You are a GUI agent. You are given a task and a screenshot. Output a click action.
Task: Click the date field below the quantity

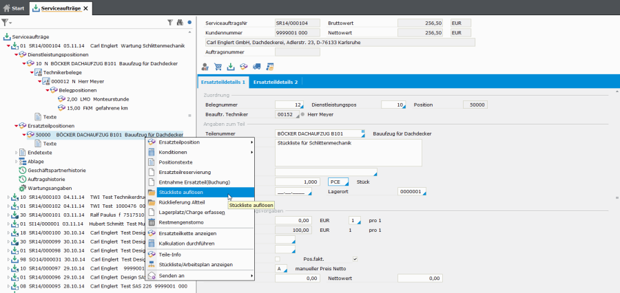tap(293, 192)
